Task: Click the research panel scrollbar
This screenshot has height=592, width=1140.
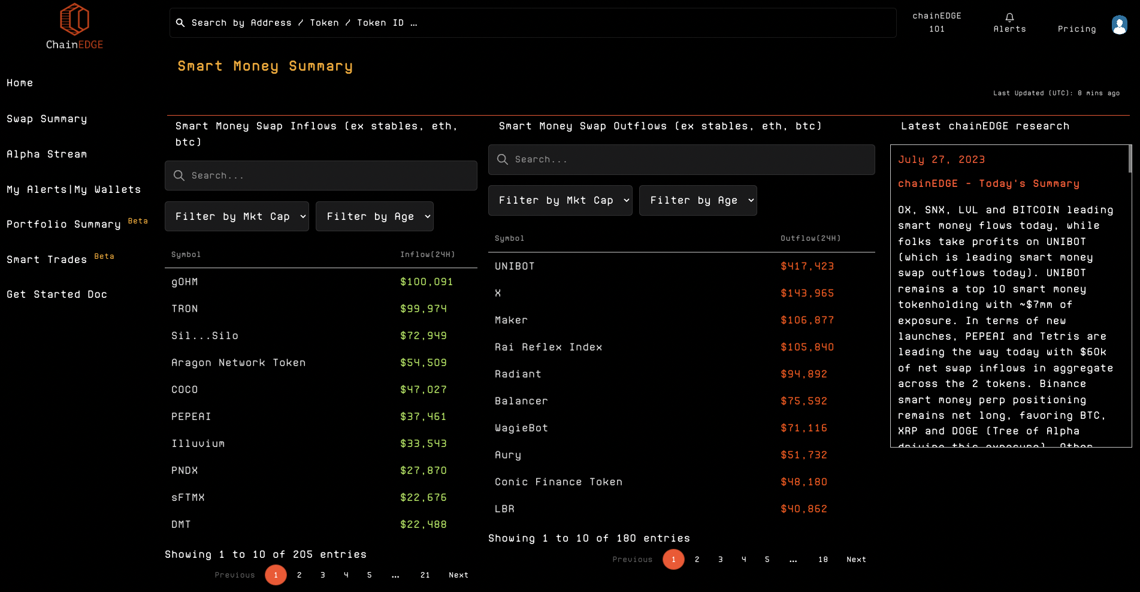Action: pos(1130,159)
